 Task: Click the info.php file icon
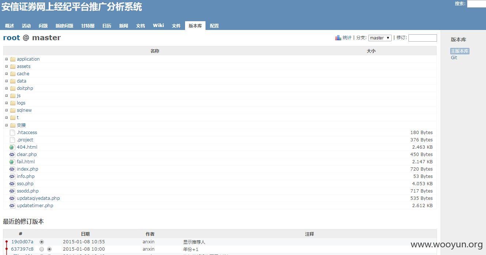12,176
